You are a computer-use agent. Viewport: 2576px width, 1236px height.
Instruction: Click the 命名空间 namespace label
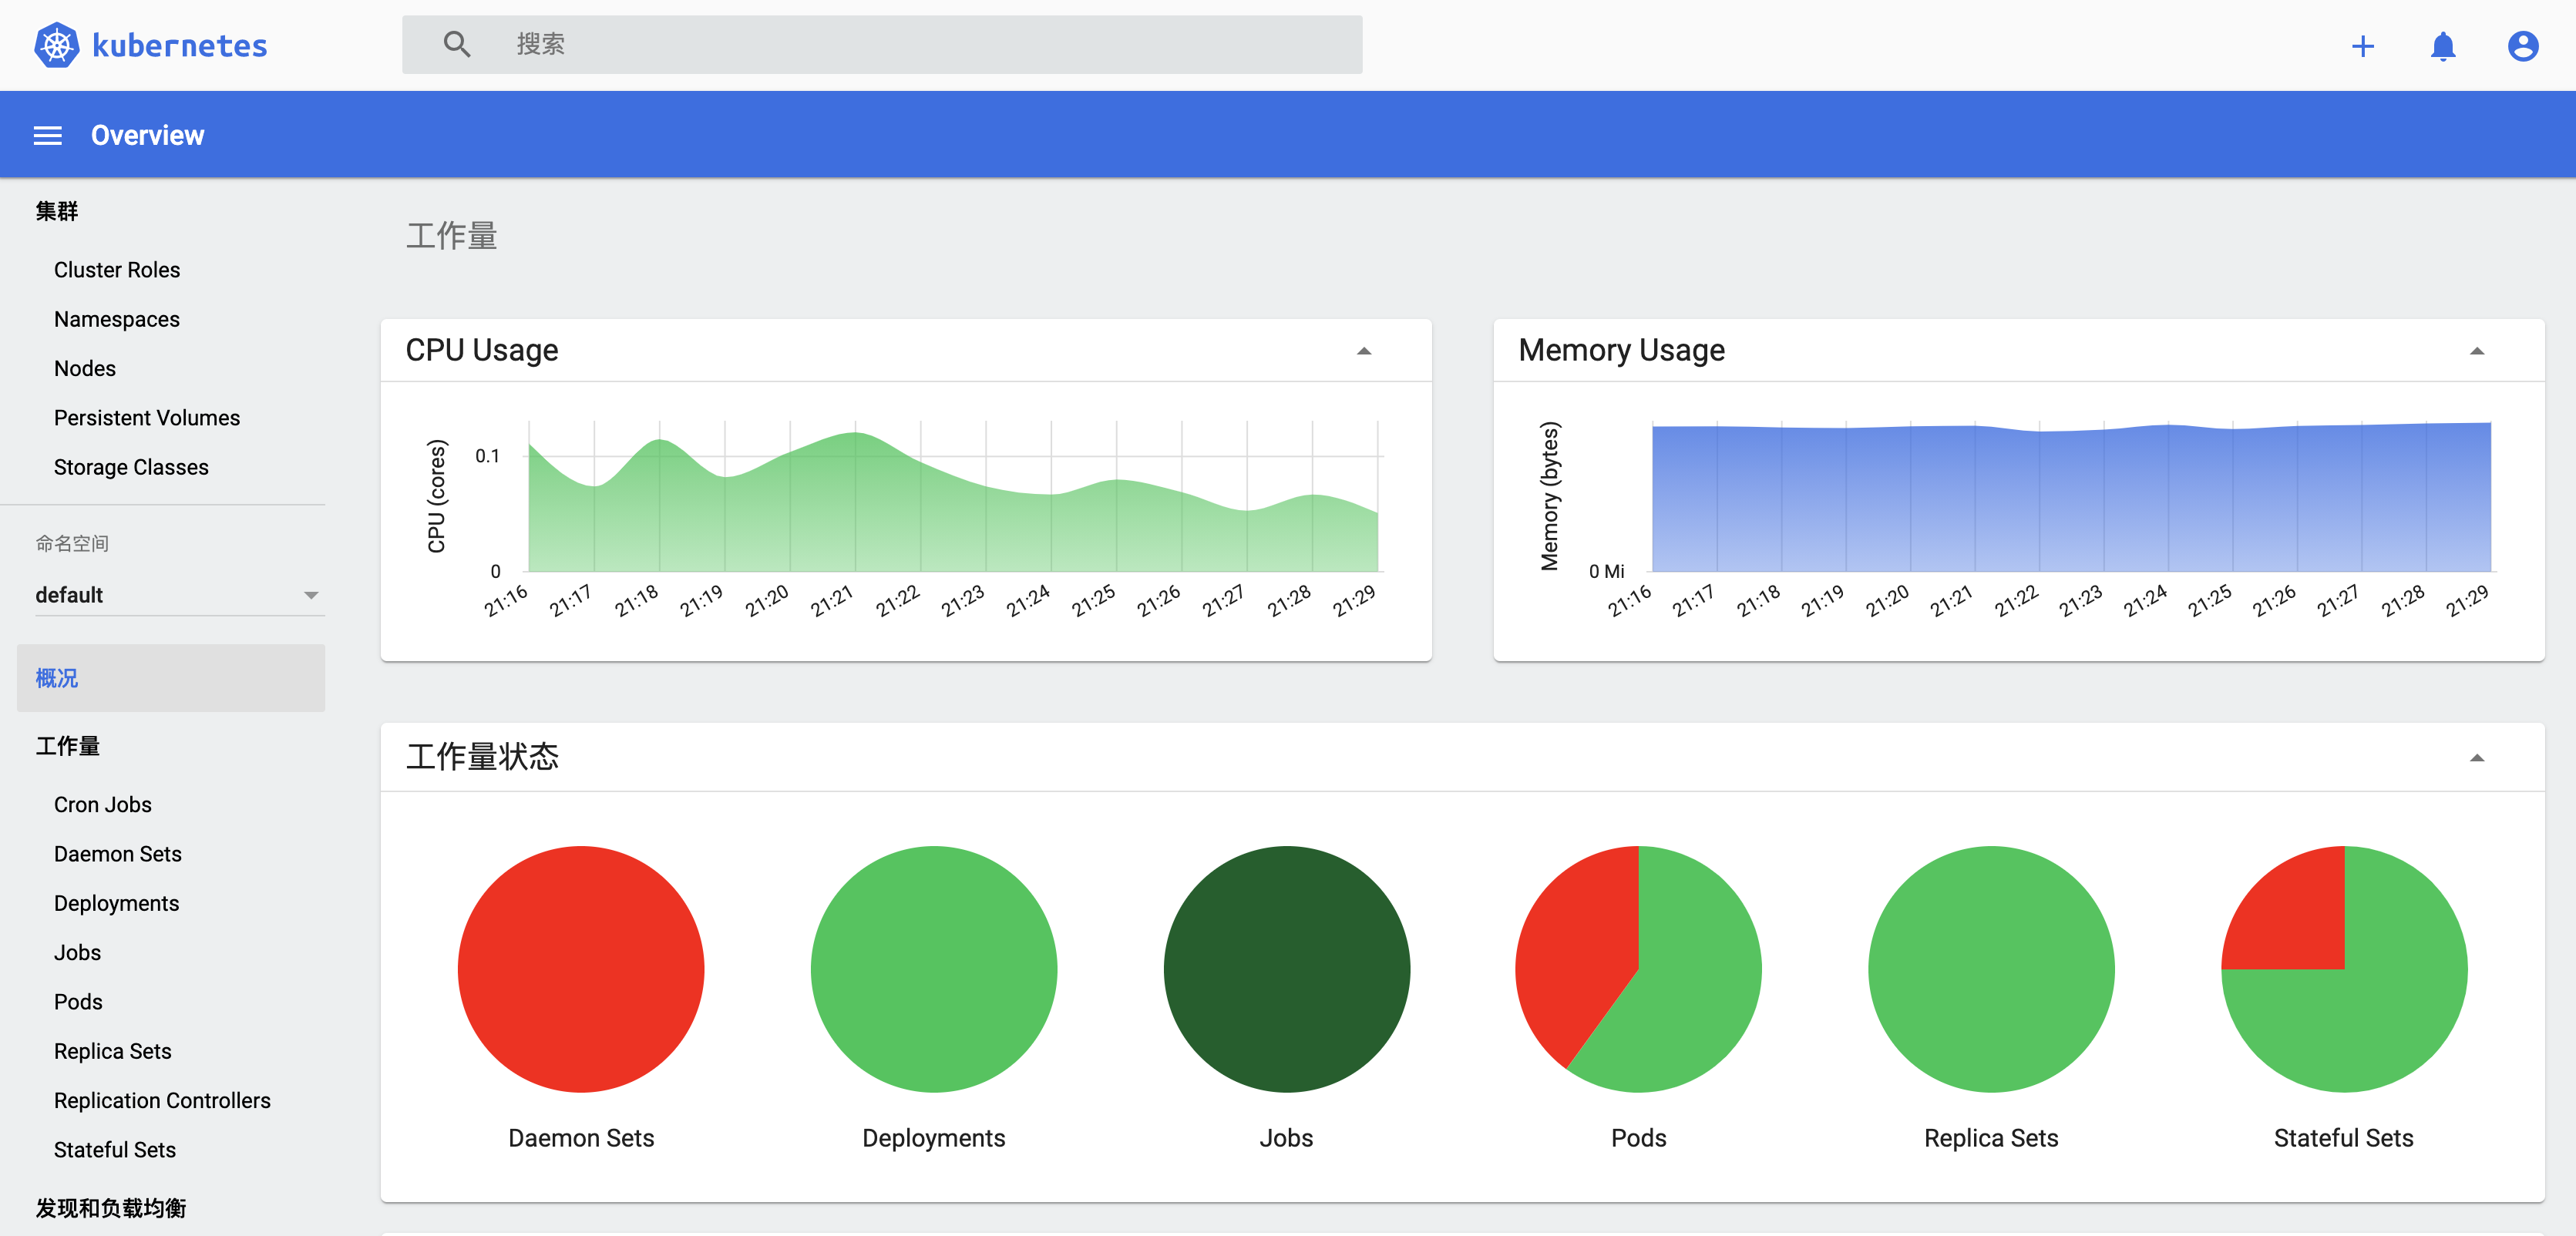72,543
